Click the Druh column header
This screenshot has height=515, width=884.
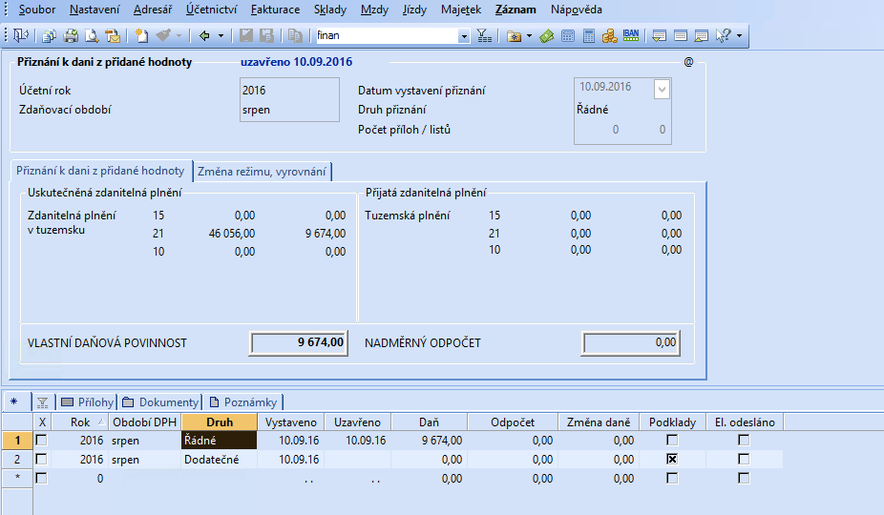pos(220,422)
